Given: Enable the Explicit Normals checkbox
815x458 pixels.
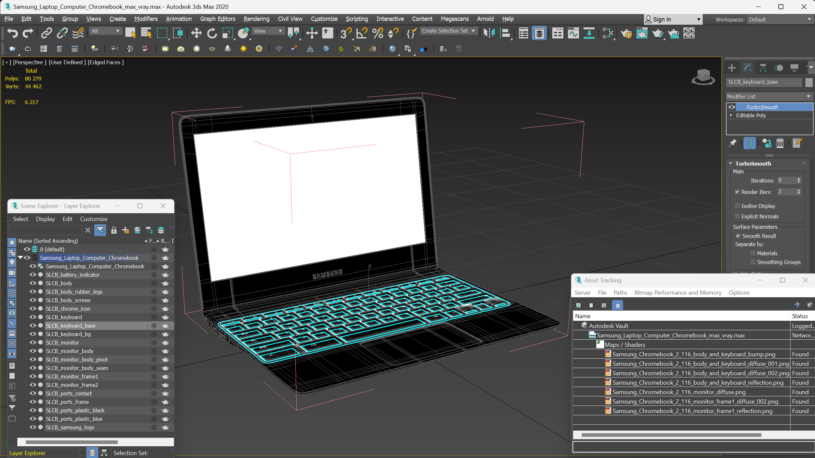Looking at the screenshot, I should [737, 216].
